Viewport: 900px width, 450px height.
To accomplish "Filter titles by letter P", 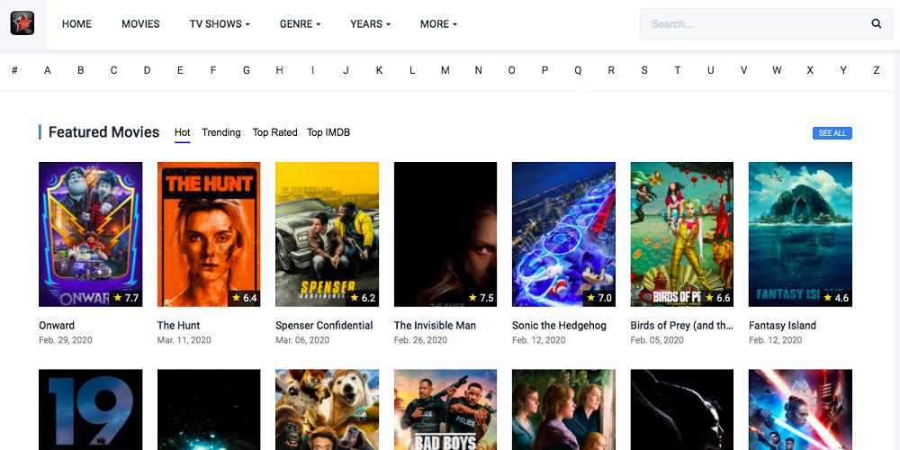I will coord(544,70).
